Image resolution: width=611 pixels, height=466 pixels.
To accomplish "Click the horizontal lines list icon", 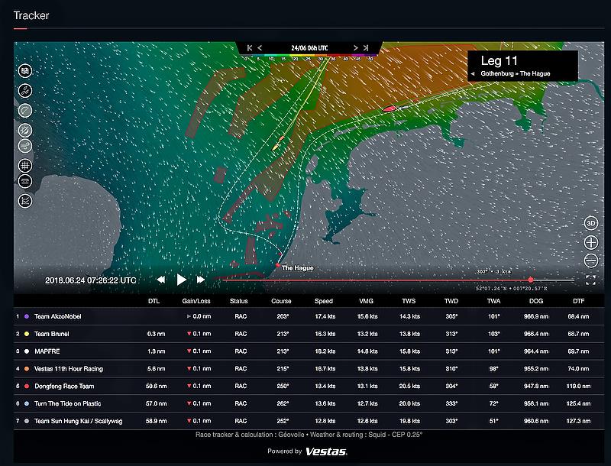I will (x=25, y=181).
